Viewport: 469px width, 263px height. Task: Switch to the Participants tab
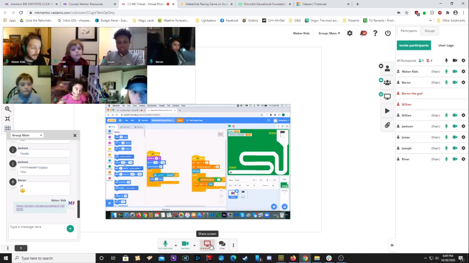click(409, 31)
